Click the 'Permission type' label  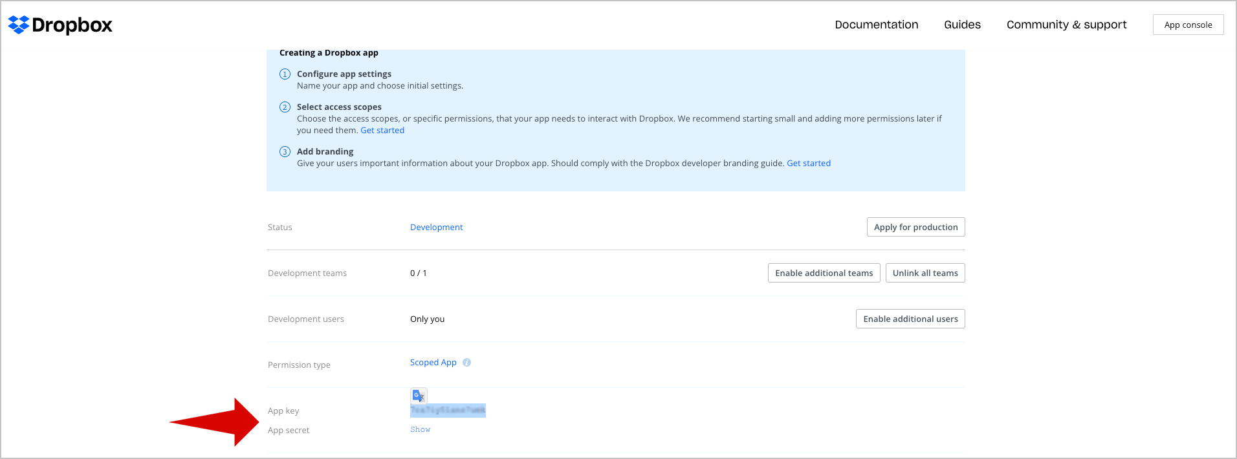[299, 365]
